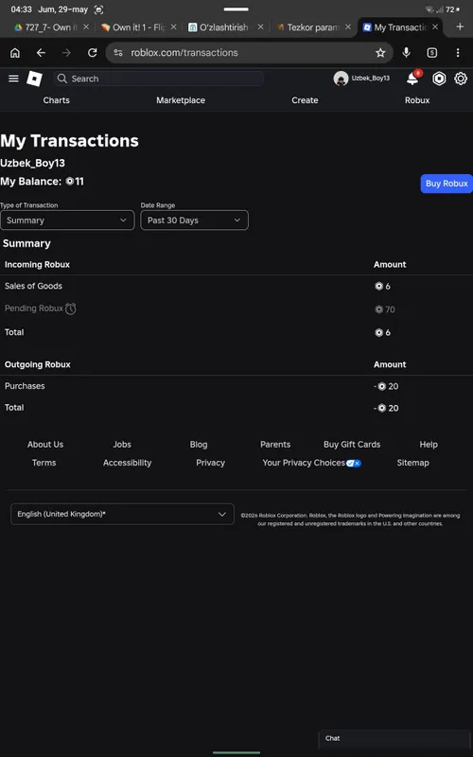Tap the browser reload icon
Screen dimensions: 473x757
coord(92,53)
